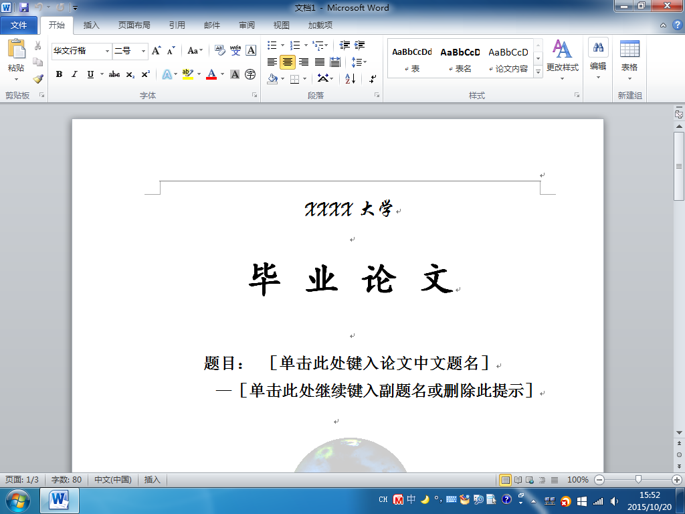The width and height of the screenshot is (685, 514).
Task: Open the Bullets list dropdown arrow
Action: pos(282,45)
